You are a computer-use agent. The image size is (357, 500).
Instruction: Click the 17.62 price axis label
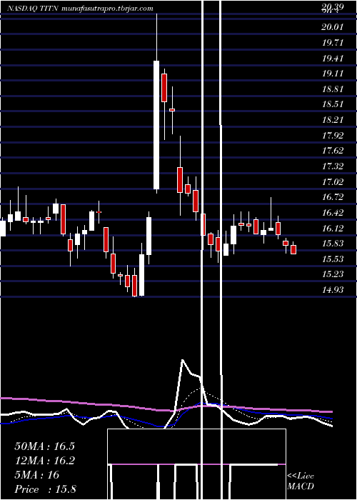(333, 151)
